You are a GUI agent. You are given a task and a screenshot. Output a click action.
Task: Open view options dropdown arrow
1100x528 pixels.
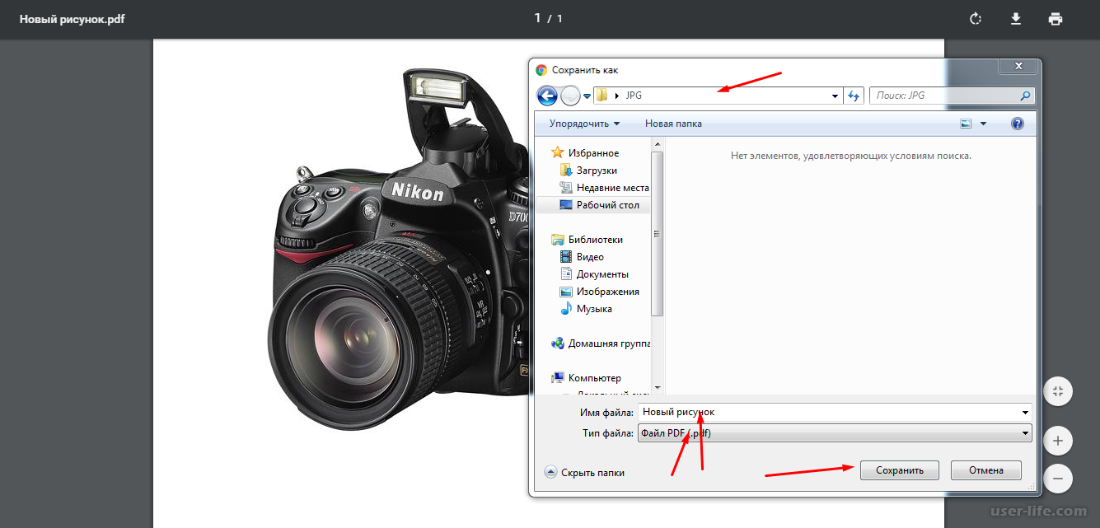click(x=983, y=124)
